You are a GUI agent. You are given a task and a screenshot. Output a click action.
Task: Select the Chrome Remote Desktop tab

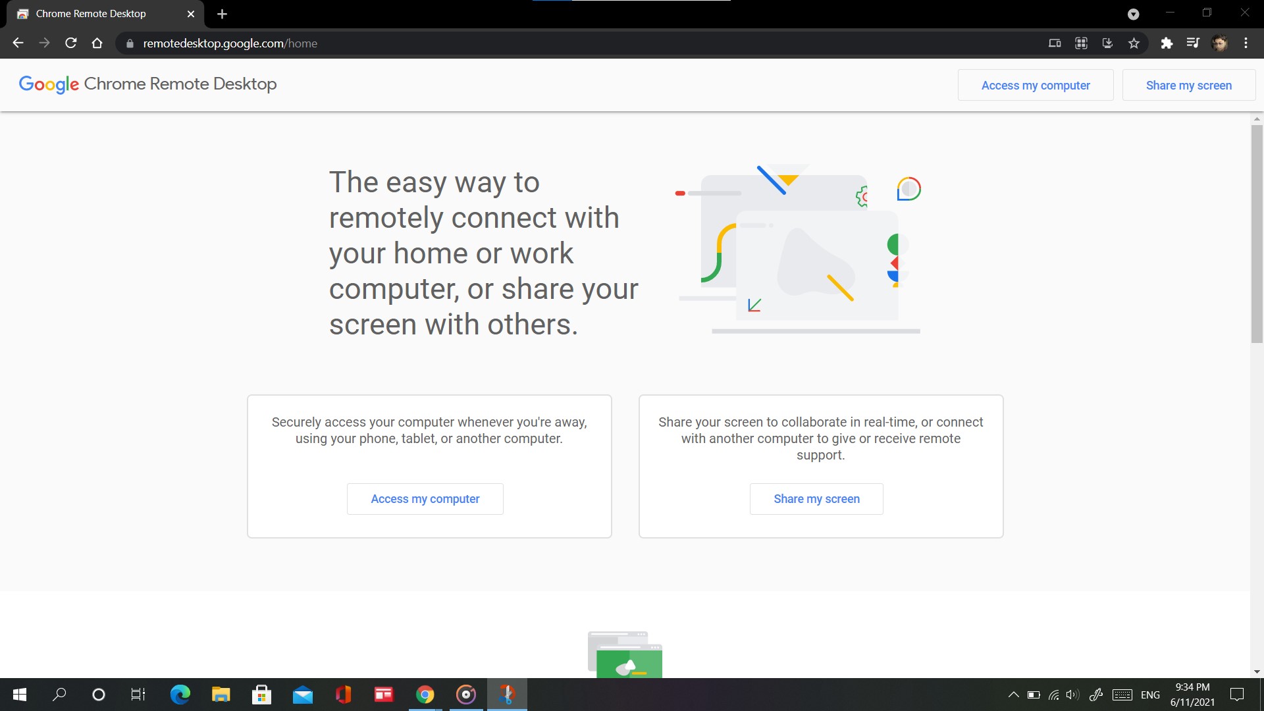(92, 14)
